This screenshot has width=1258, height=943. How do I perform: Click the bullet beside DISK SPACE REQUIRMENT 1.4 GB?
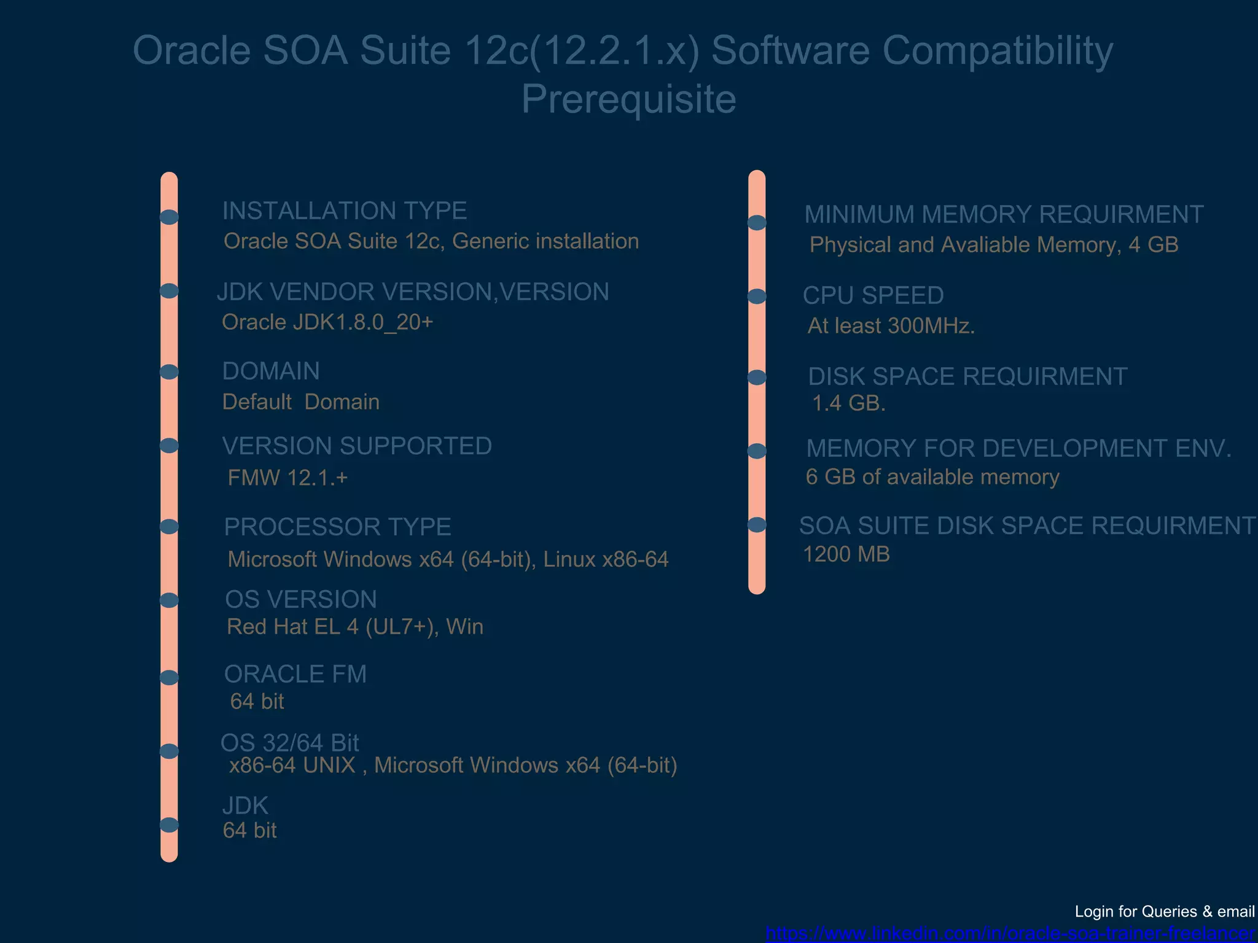757,377
